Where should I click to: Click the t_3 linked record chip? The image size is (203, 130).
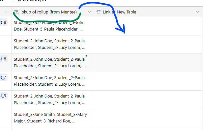click(3, 96)
